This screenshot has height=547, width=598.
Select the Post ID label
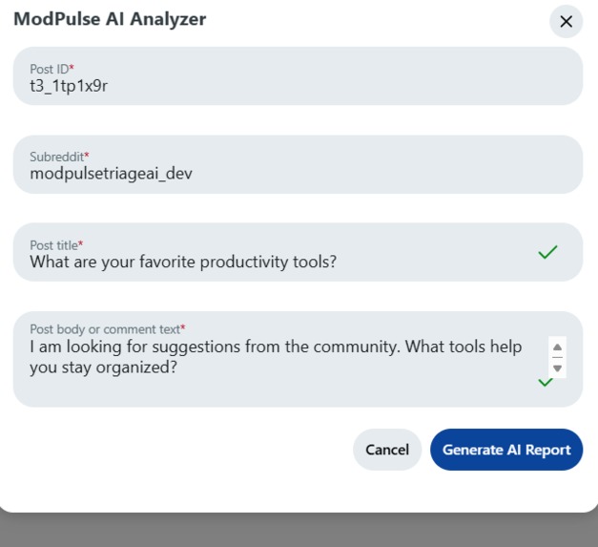point(52,69)
